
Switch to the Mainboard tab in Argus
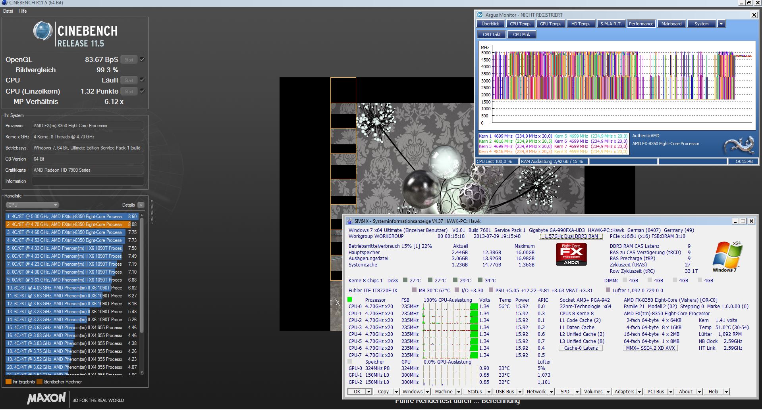click(671, 24)
